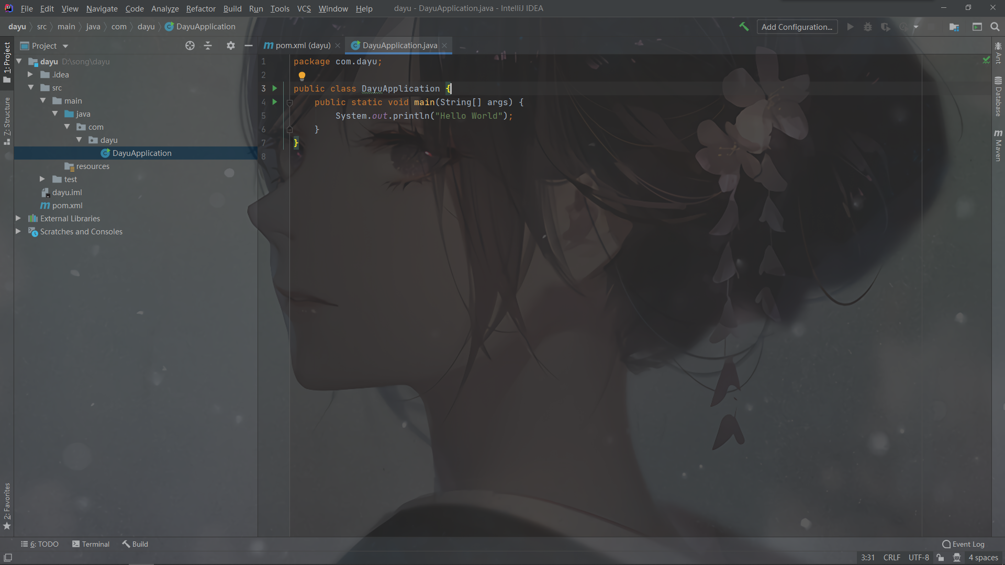Open the Refactor menu
The height and width of the screenshot is (565, 1005).
pyautogui.click(x=200, y=8)
